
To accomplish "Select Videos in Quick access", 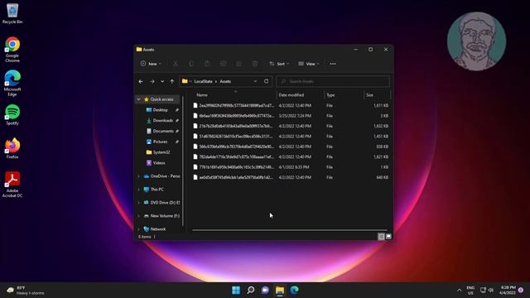I will click(159, 162).
